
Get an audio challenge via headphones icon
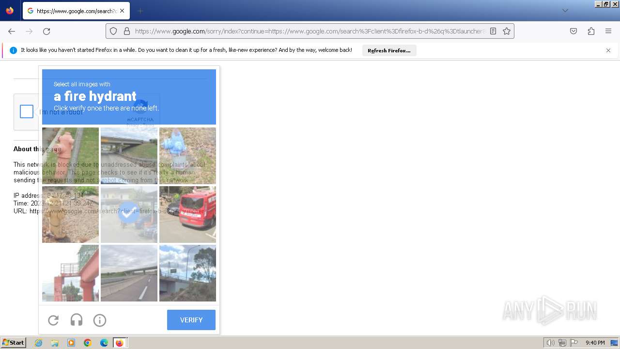click(77, 320)
